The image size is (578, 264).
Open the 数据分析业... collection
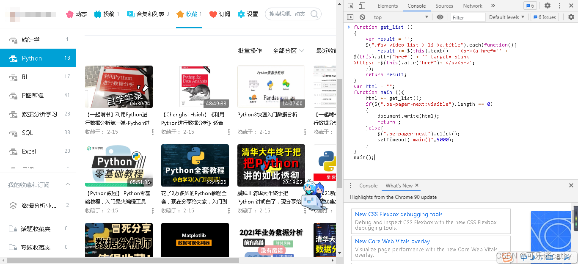coord(38,205)
